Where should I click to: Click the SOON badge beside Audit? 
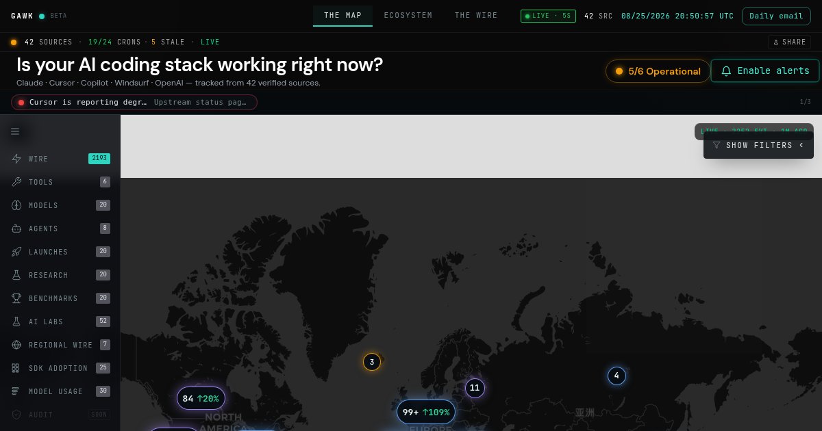[99, 415]
